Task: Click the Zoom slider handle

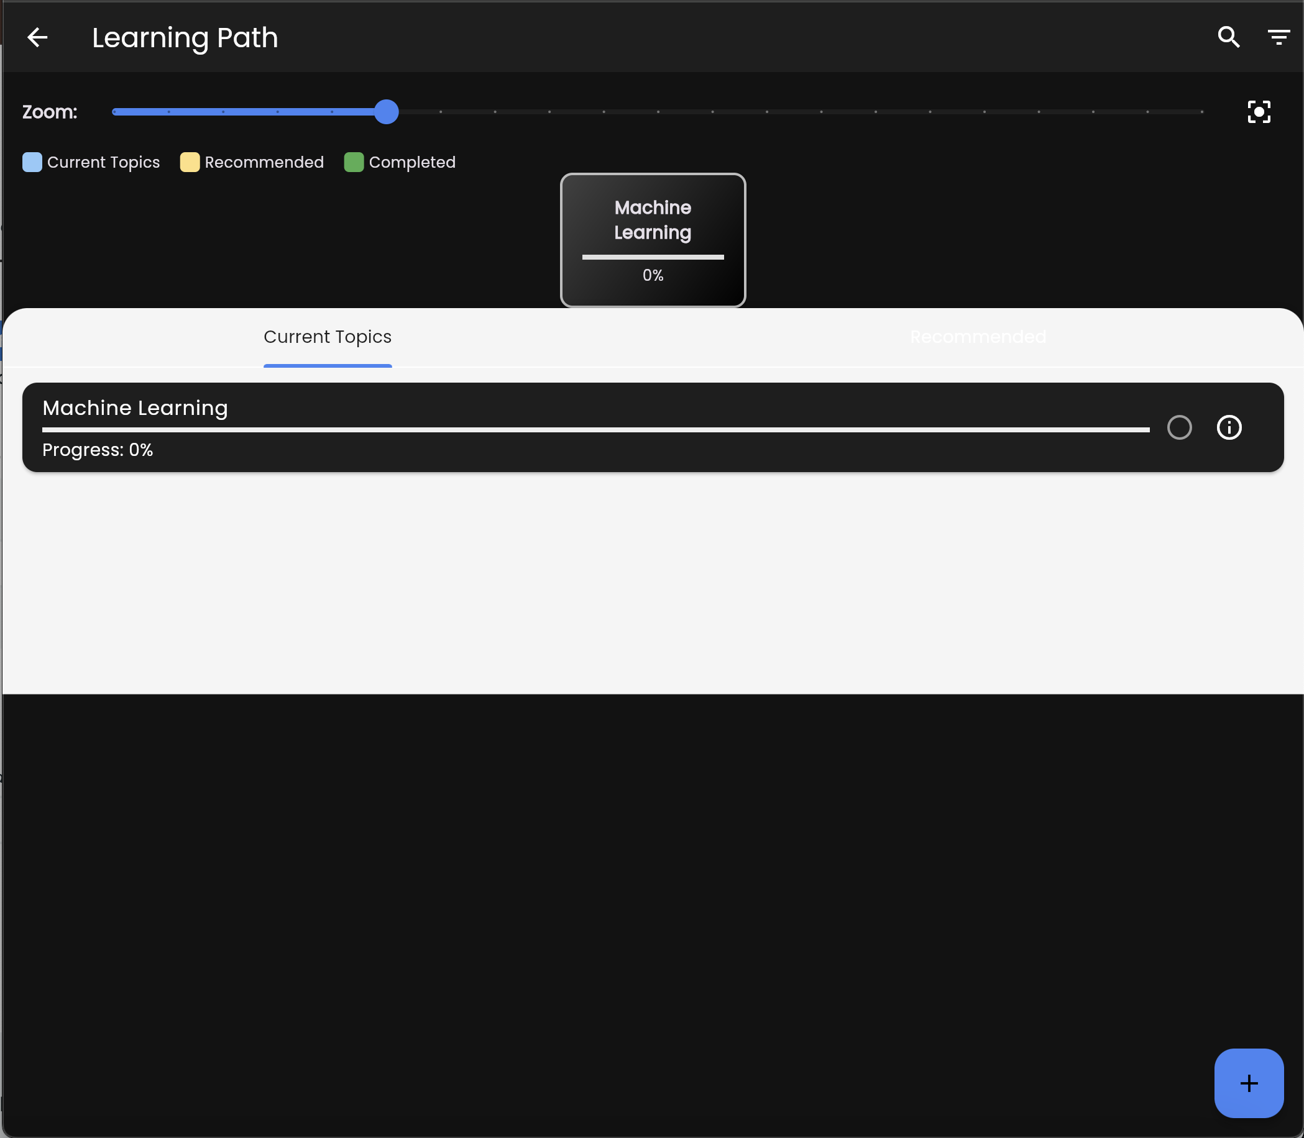Action: point(386,112)
